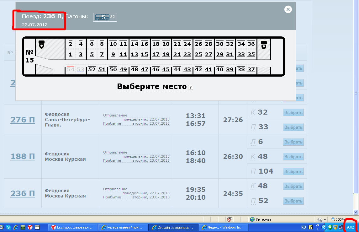Click Выбрать for Л 6 seats
Viewport: 359px width, 232px height.
pos(293,142)
